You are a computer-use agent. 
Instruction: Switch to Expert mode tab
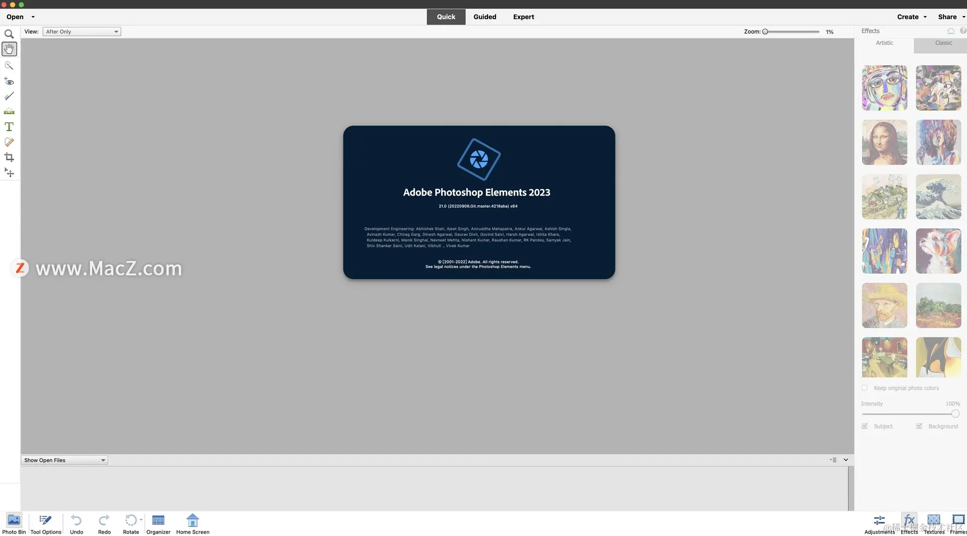[523, 17]
